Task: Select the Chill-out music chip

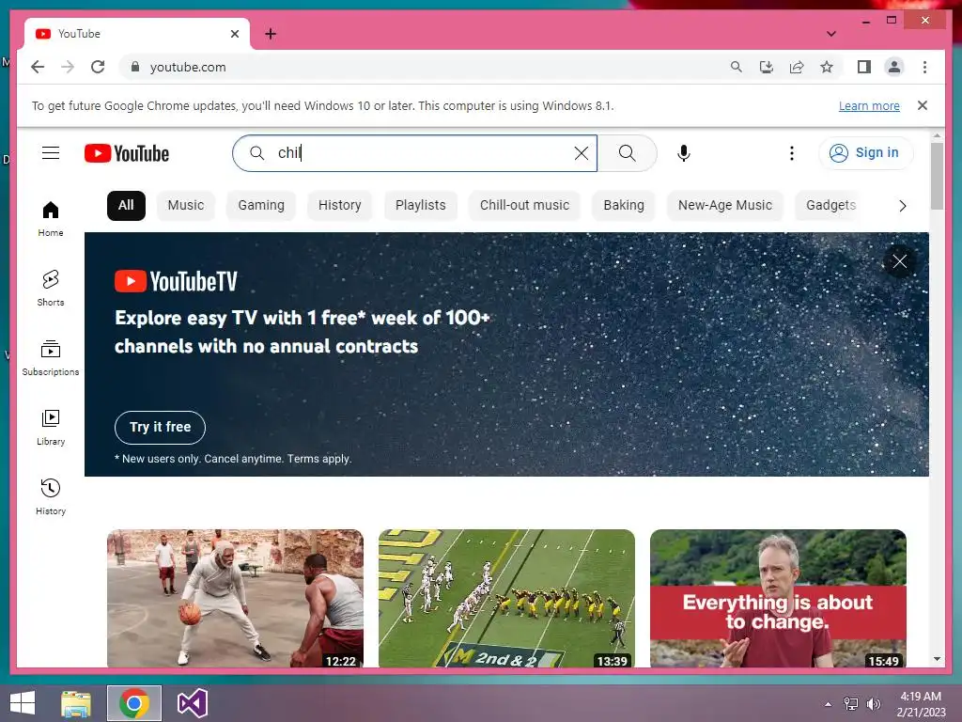Action: [x=524, y=205]
